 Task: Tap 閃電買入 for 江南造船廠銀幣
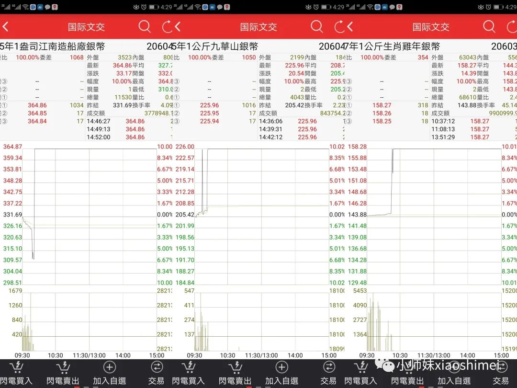click(16, 373)
